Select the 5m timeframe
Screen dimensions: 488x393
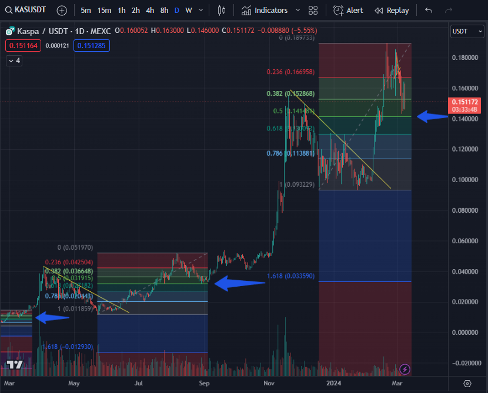(86, 11)
